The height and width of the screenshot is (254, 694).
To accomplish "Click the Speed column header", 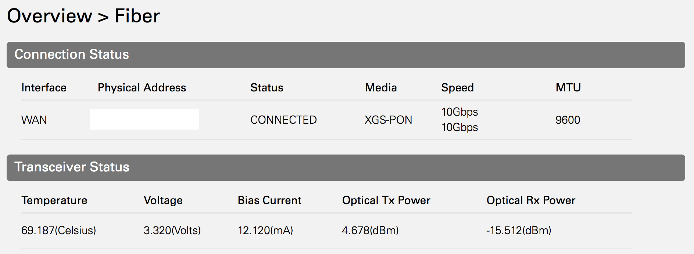I will [x=457, y=88].
